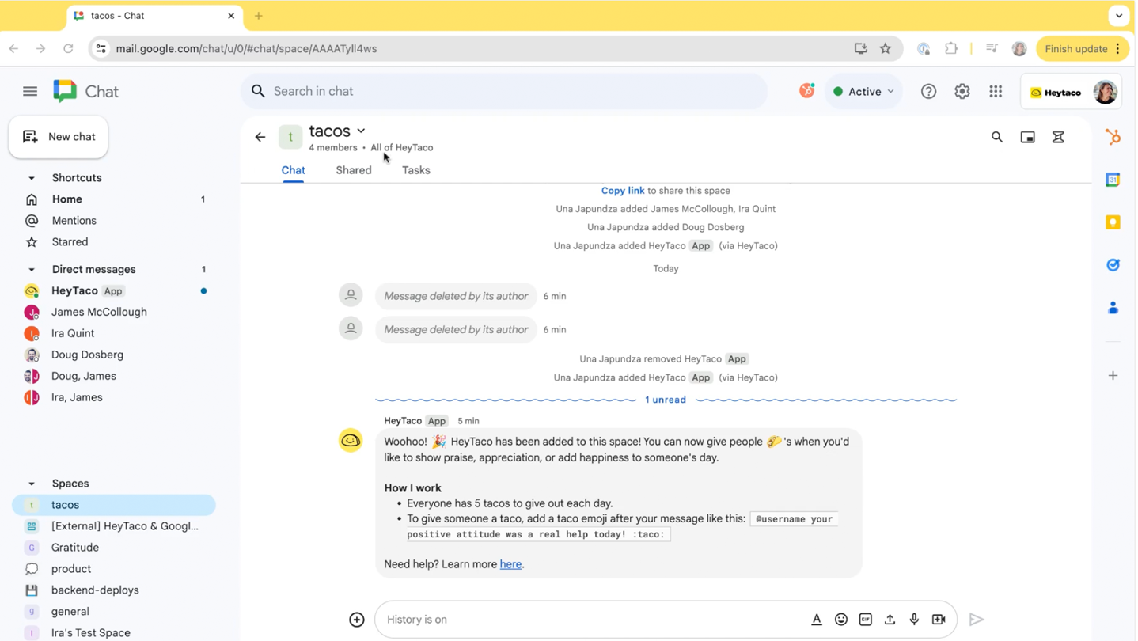Open Google Keep in side panel
1138x641 pixels.
pos(1113,222)
